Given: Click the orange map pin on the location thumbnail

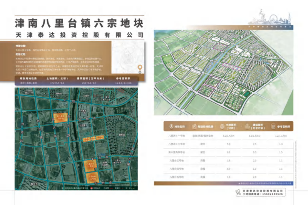Looking at the screenshot, I should pyautogui.click(x=140, y=68).
